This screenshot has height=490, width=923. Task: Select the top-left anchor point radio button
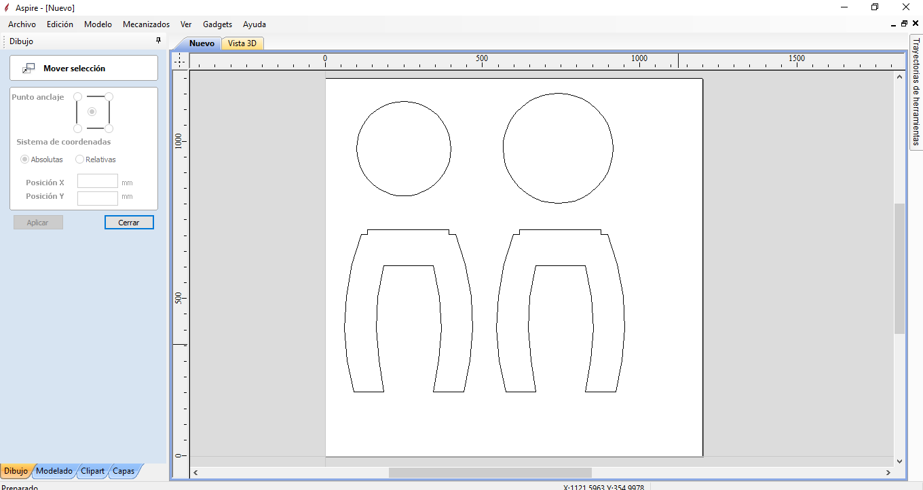pyautogui.click(x=77, y=97)
